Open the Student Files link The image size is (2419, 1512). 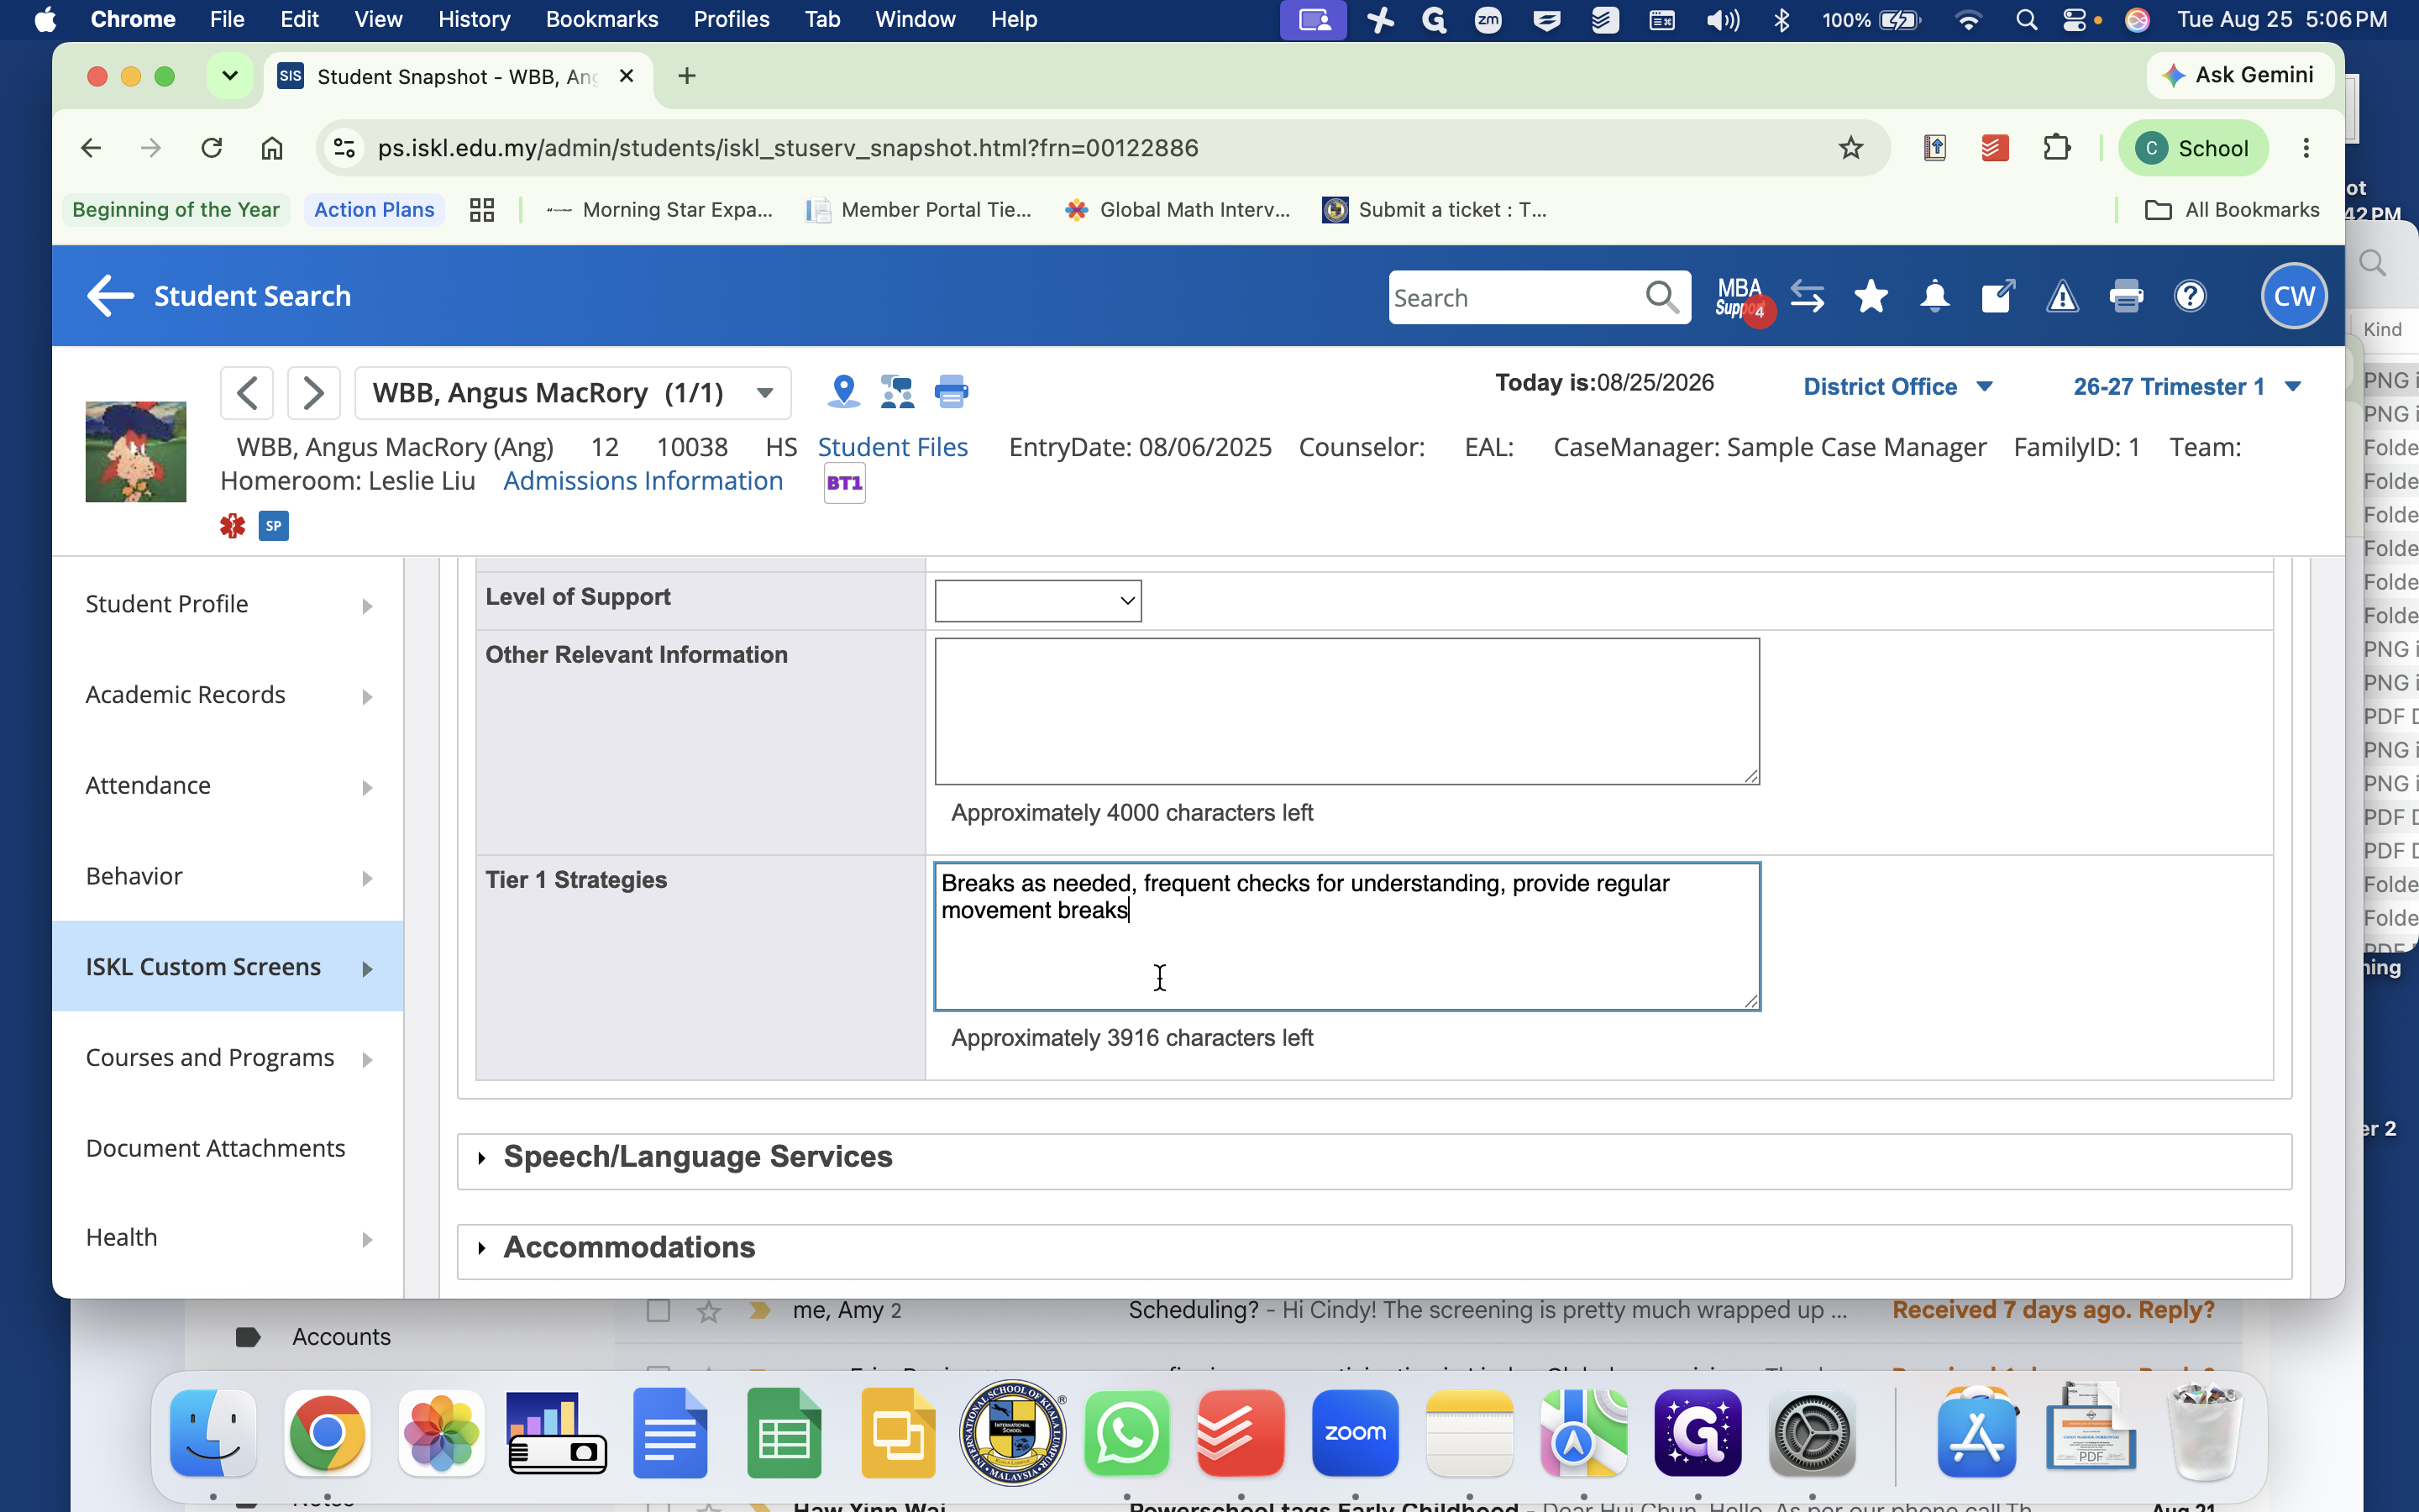893,447
